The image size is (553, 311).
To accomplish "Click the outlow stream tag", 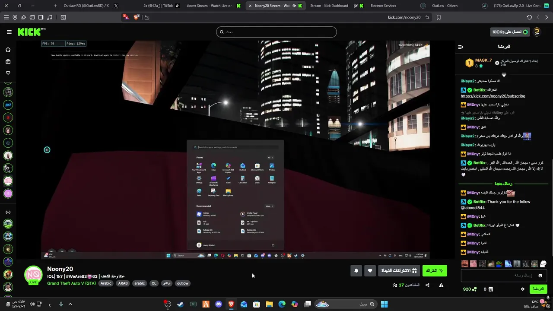I will coord(183,283).
